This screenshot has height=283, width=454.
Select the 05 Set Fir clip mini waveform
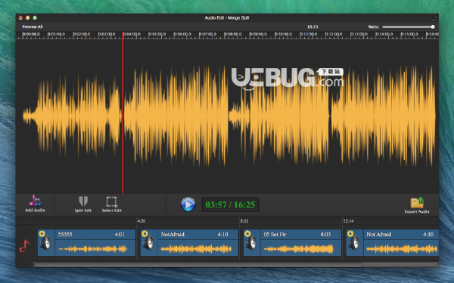click(299, 248)
